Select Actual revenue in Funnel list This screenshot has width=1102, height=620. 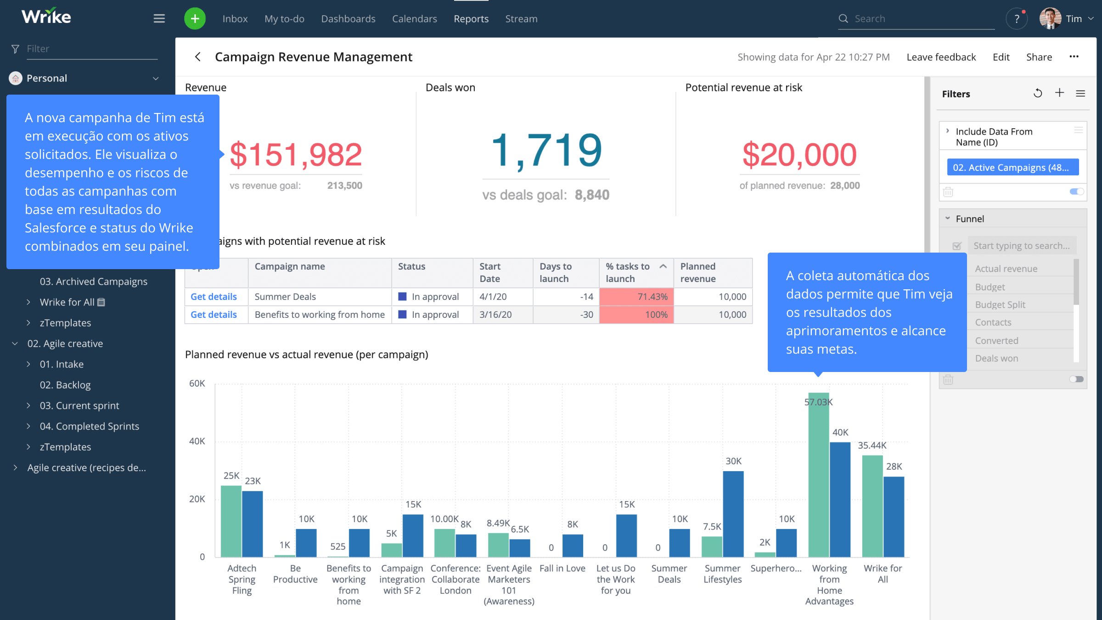click(x=1006, y=269)
